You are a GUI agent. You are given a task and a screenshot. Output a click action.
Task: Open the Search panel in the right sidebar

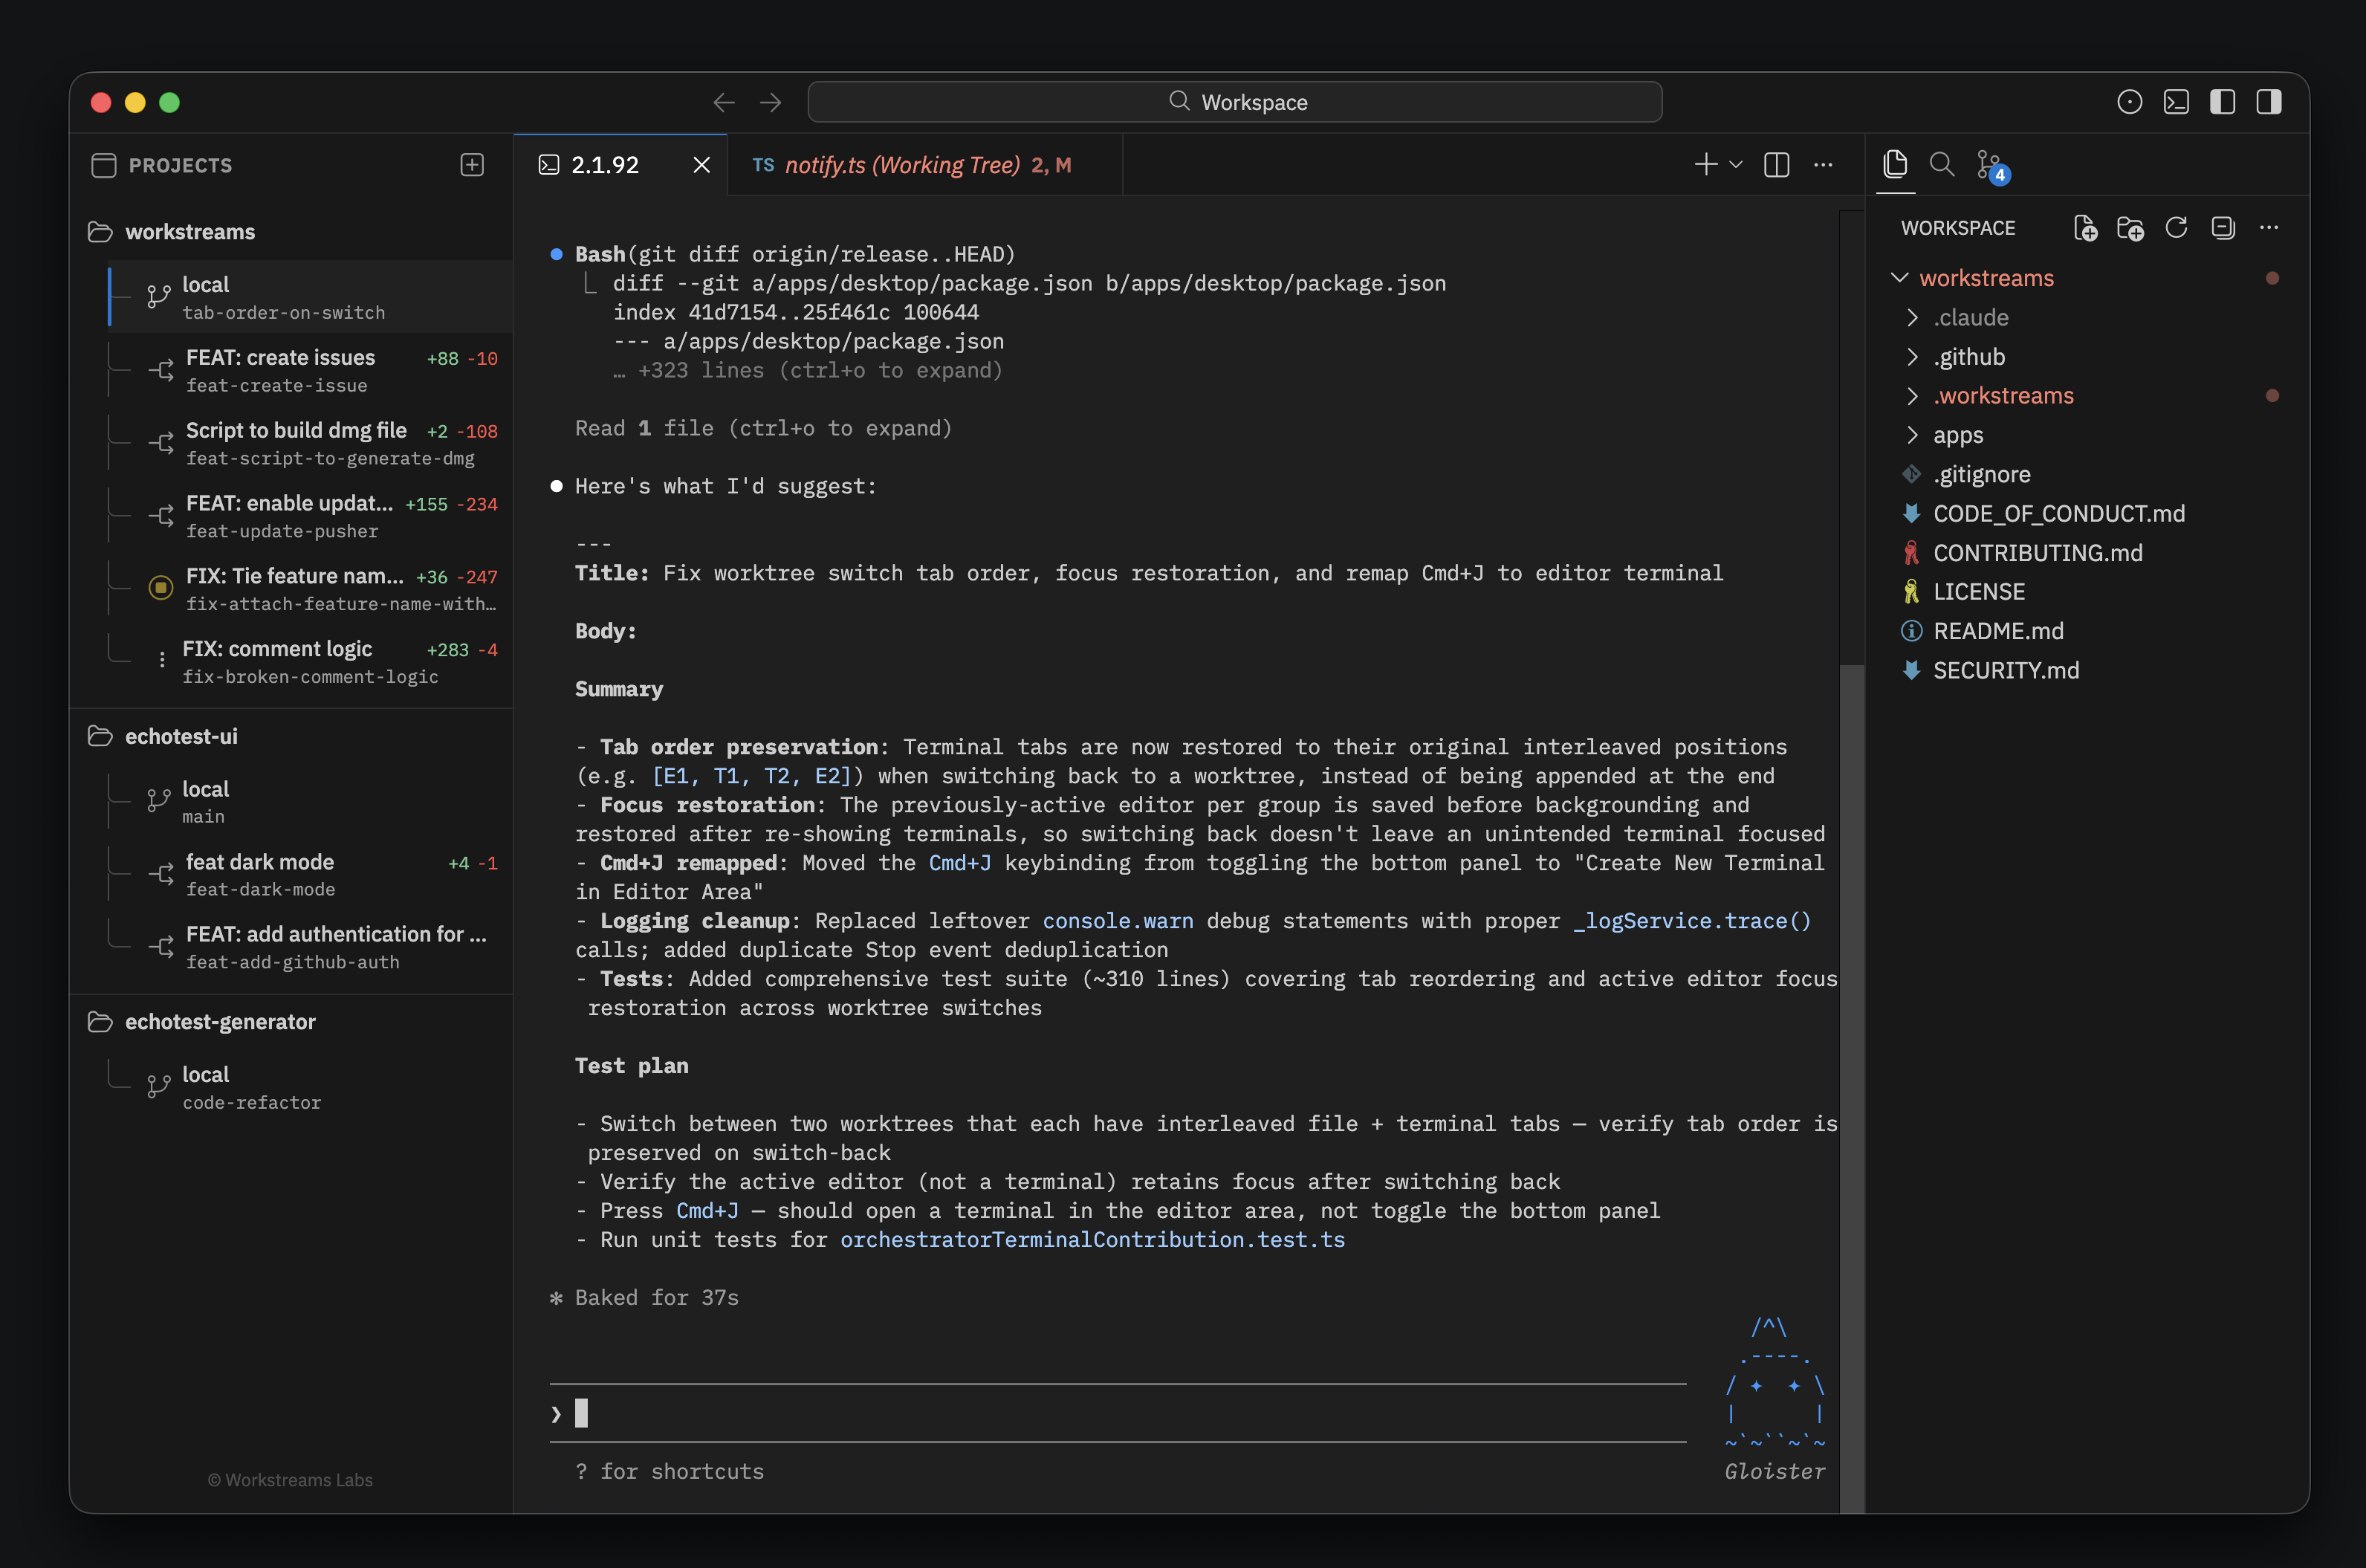(x=1941, y=164)
